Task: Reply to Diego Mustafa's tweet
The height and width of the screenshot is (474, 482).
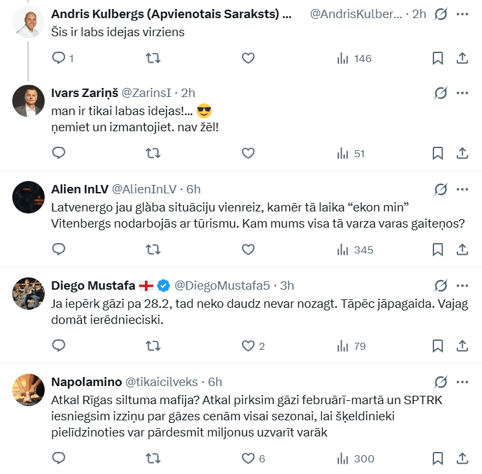Action: [59, 346]
